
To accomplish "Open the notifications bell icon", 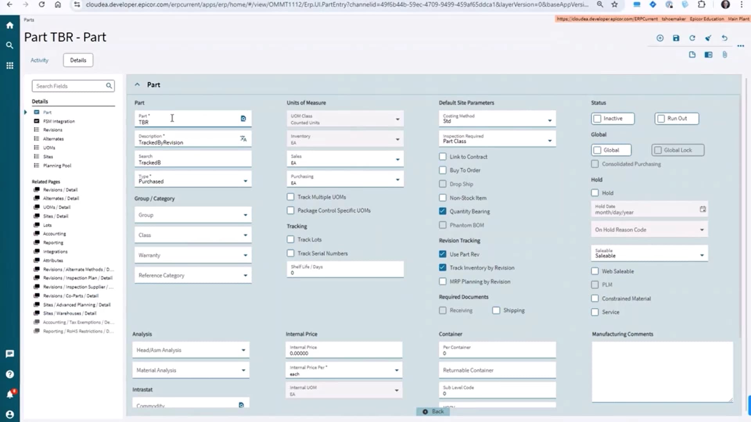I will [10, 394].
